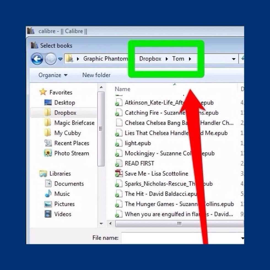Jump to Graphic Phantom in the address path

[106, 59]
